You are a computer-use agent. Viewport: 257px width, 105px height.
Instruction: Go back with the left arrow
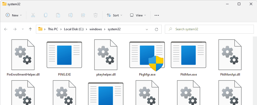click(x=6, y=29)
